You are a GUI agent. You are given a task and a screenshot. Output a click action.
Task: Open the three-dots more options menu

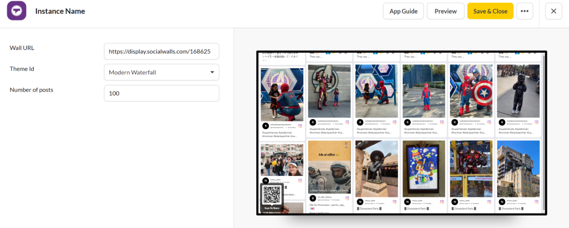(x=525, y=11)
